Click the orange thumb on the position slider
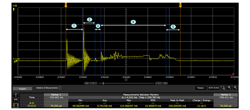The image size is (250, 110). pos(103,83)
